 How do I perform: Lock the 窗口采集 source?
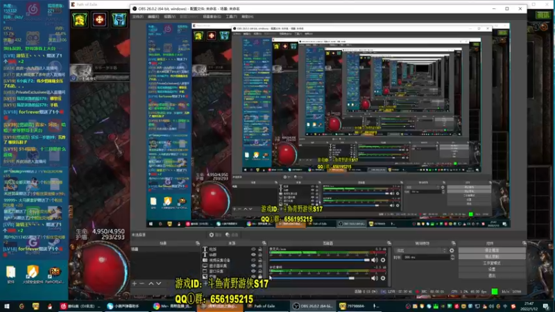[x=260, y=271]
